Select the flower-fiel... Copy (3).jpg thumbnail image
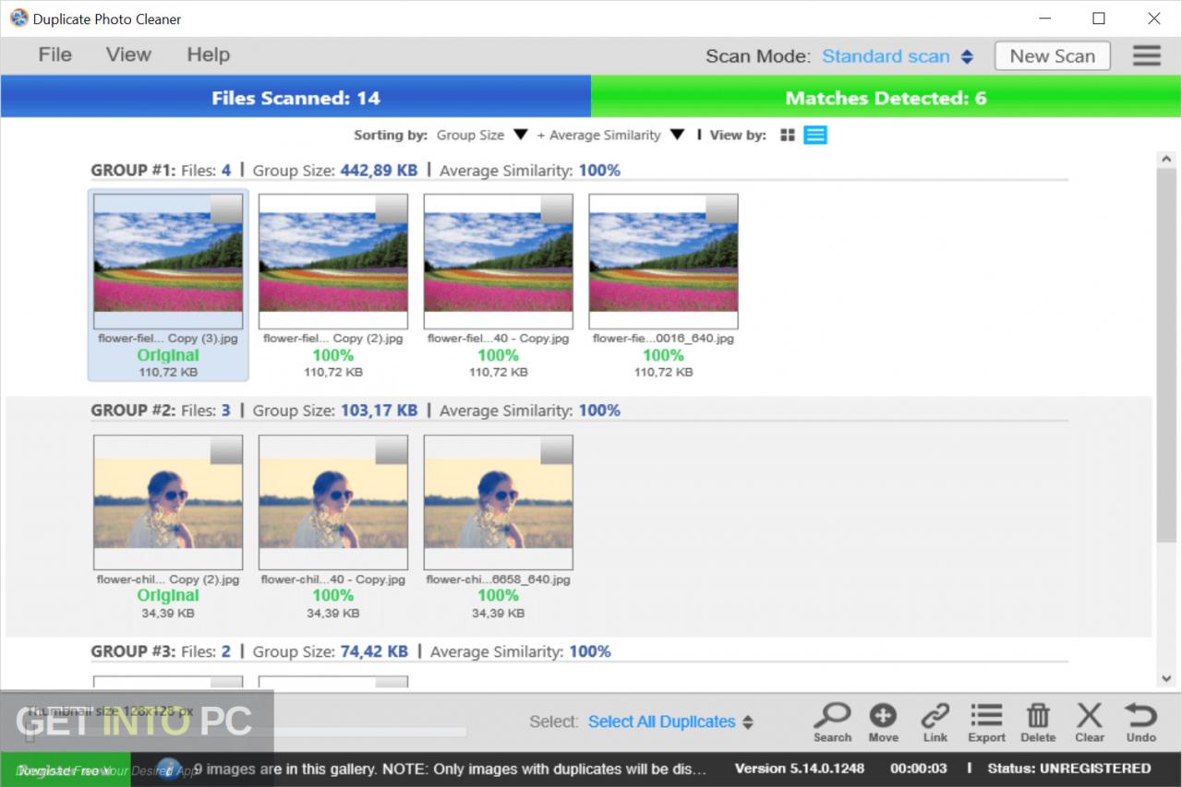The image size is (1182, 787). click(x=168, y=261)
